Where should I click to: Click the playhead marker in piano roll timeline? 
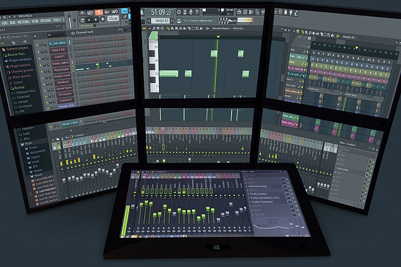(218, 37)
